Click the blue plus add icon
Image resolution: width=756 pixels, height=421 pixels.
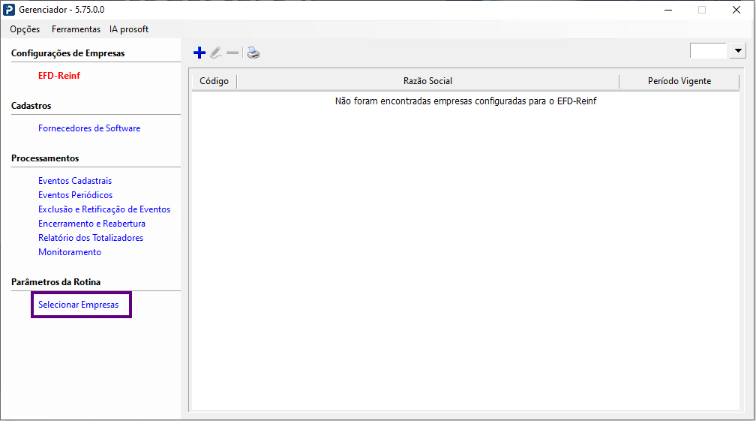(x=199, y=53)
